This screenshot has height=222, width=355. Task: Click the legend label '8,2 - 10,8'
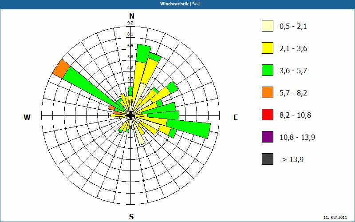coord(295,115)
